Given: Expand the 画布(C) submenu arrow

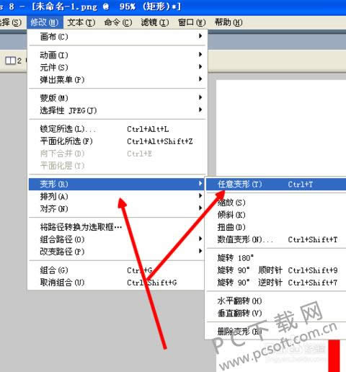Looking at the screenshot, I should (x=200, y=36).
